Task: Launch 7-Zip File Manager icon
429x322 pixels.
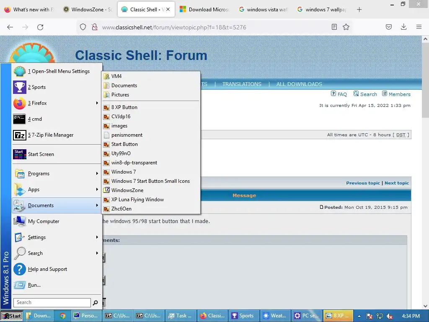Action: coord(20,135)
